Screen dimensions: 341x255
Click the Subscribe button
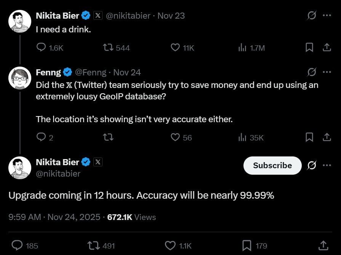click(272, 166)
